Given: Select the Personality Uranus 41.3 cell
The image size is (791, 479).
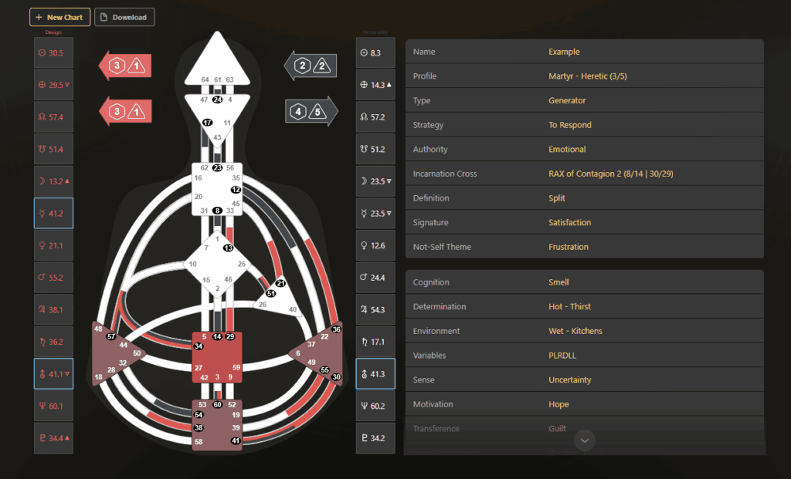Looking at the screenshot, I should point(375,374).
